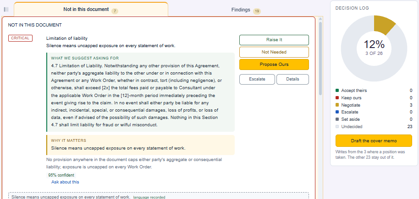
Task: Switch to the Not in this document tab
Action: click(91, 10)
